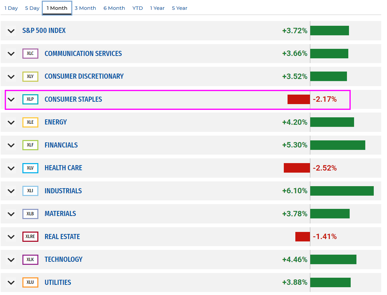387x295 pixels.
Task: Expand the Industrials row chevron
Action: 11,191
